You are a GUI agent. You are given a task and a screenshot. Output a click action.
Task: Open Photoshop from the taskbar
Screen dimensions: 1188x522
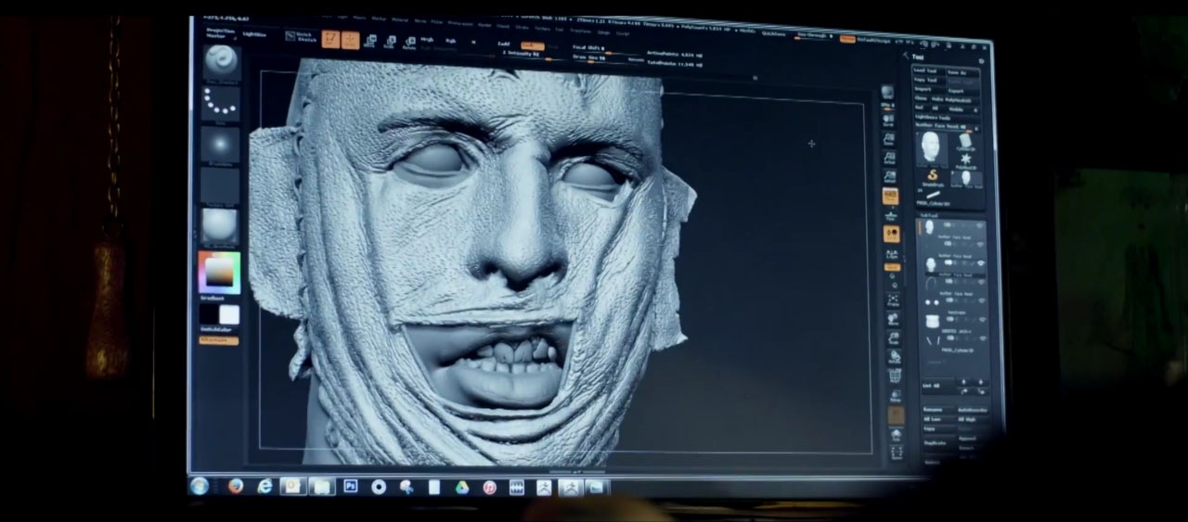pyautogui.click(x=350, y=486)
